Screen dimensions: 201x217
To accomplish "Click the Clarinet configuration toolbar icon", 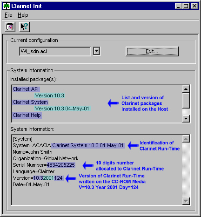I will (x=10, y=27).
